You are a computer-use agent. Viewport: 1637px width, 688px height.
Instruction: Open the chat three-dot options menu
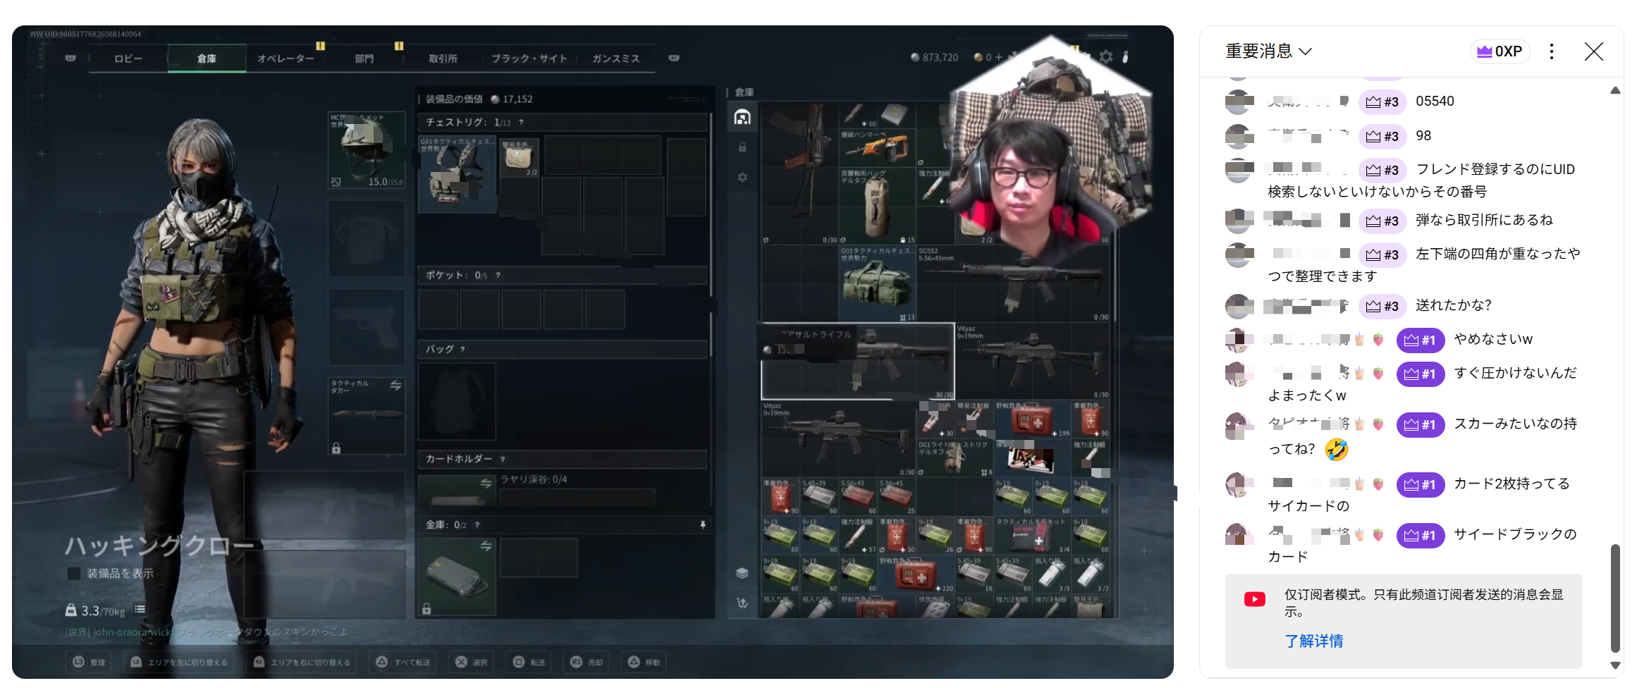(1551, 51)
